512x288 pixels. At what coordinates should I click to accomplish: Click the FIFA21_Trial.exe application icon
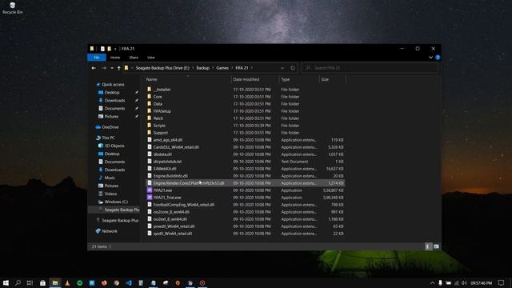(x=150, y=198)
